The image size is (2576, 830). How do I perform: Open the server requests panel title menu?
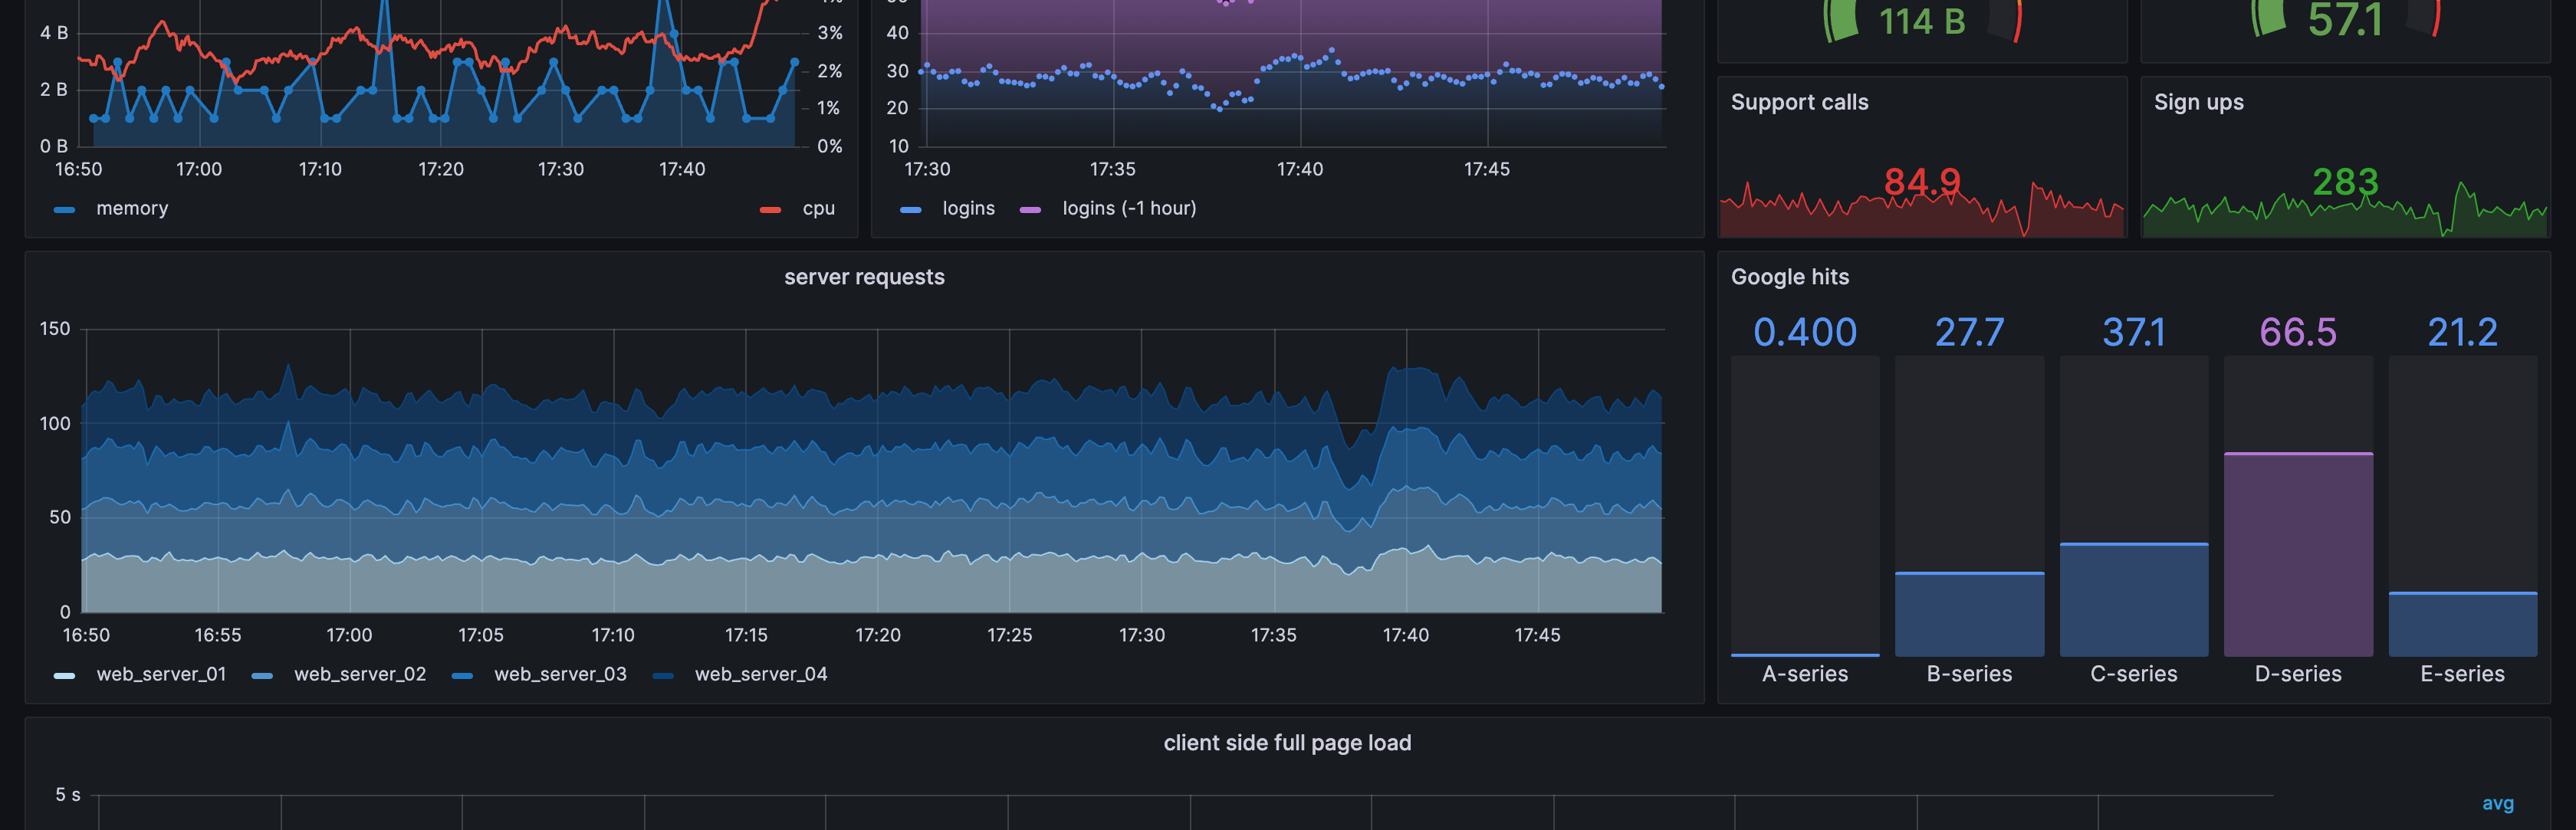pos(864,277)
